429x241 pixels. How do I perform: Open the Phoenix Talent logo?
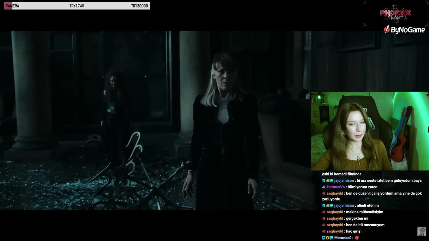395,13
